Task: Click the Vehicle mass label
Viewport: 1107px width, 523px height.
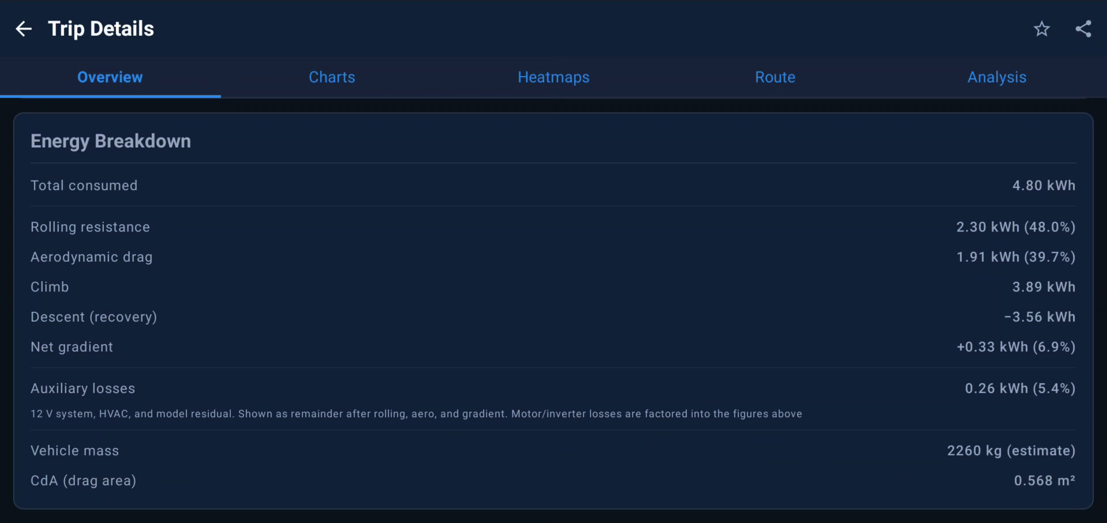Action: pyautogui.click(x=75, y=451)
